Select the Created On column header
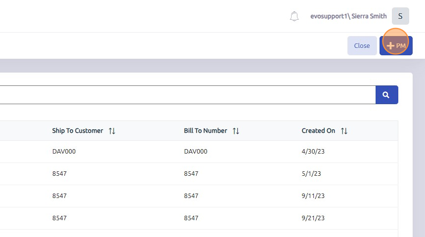 pos(318,130)
